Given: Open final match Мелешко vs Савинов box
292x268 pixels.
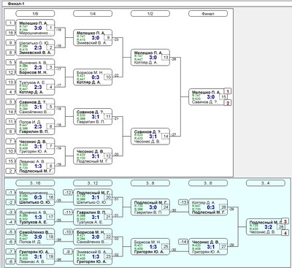Looking at the screenshot, I should [x=207, y=97].
